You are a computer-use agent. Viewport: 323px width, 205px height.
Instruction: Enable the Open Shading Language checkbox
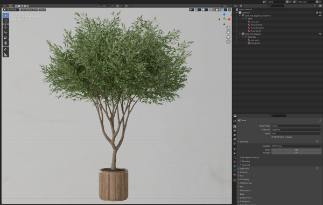point(272,137)
